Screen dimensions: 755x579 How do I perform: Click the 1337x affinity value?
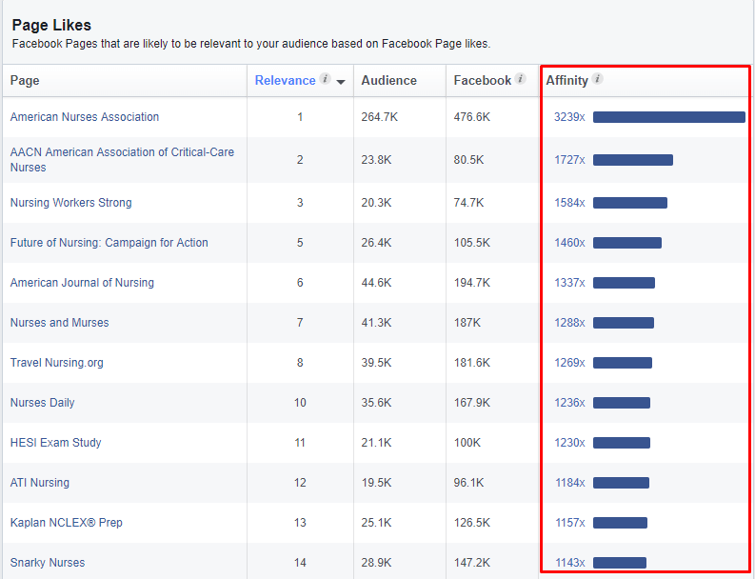point(569,282)
